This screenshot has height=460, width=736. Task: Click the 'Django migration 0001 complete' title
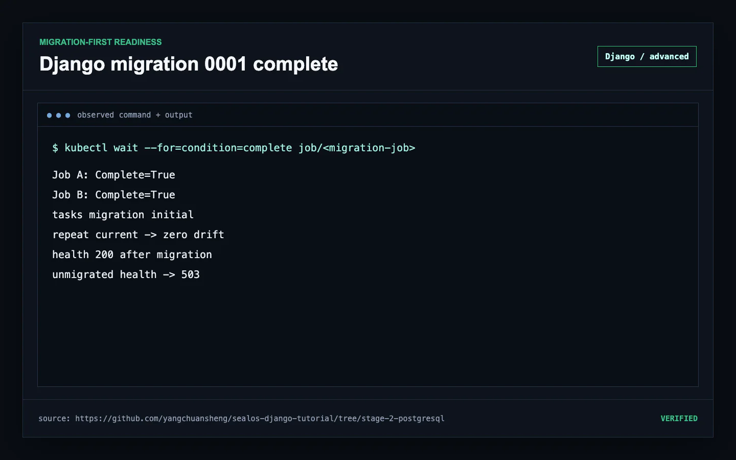click(189, 64)
